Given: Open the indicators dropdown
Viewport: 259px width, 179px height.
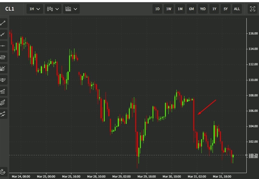Looking at the screenshot, I should (x=71, y=9).
